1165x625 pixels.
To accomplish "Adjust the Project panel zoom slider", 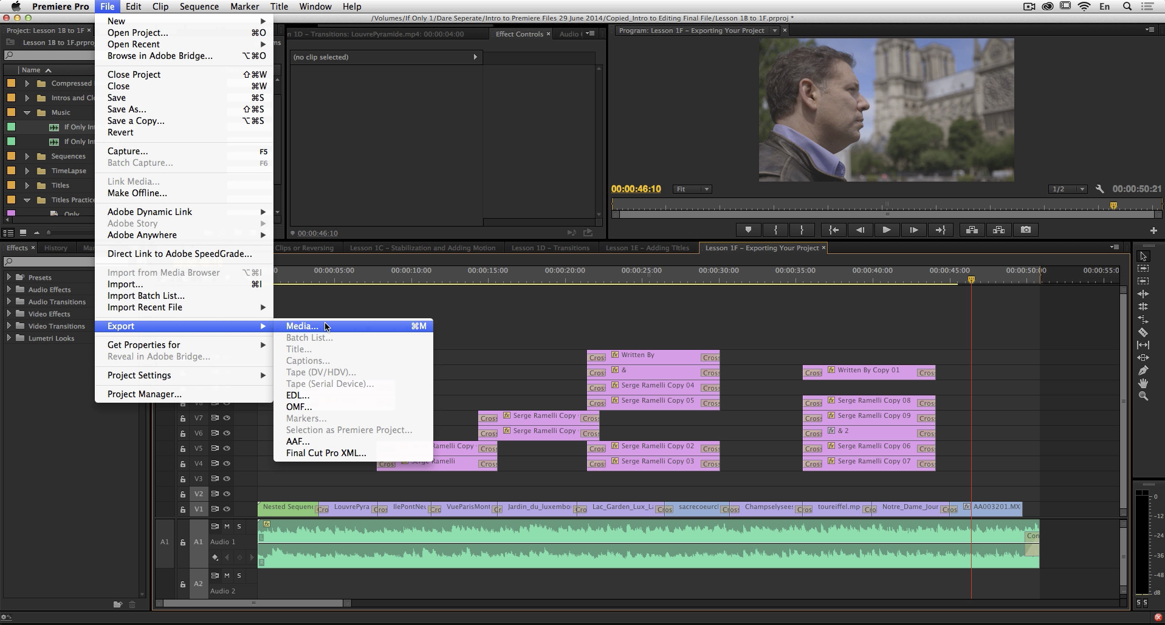I will [x=49, y=233].
